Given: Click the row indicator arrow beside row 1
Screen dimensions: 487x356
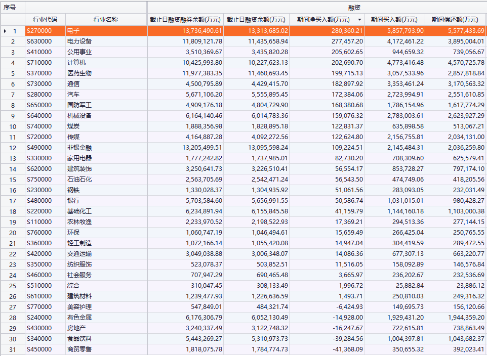Looking at the screenshot, I should 5,31.
